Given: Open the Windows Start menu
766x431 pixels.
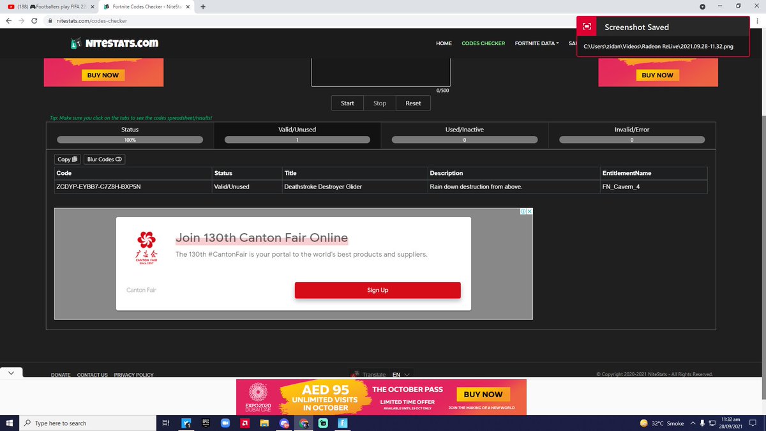Looking at the screenshot, I should (x=9, y=423).
